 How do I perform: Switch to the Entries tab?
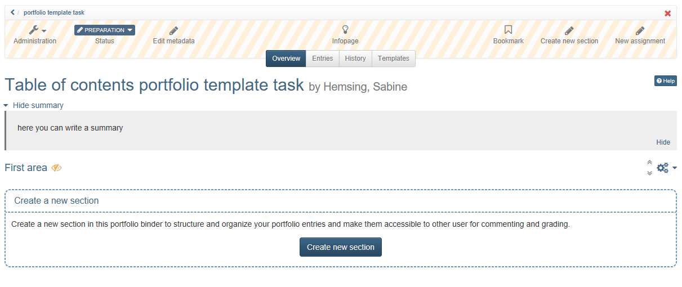[323, 59]
